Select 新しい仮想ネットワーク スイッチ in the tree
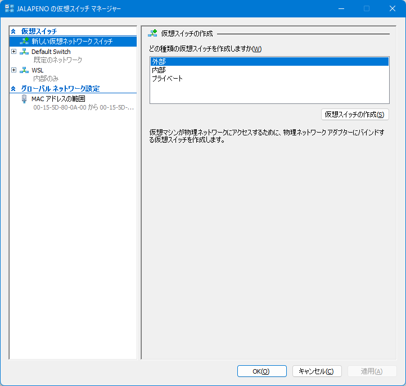 pyautogui.click(x=73, y=42)
